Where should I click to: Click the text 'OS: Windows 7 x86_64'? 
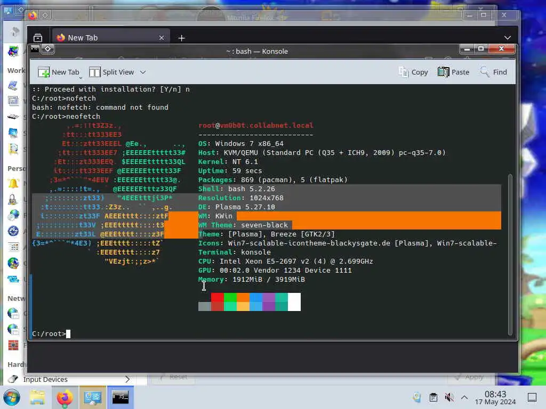point(241,144)
